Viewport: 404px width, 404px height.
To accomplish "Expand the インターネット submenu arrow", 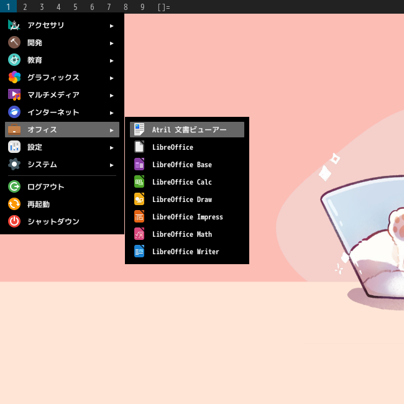I will click(111, 113).
